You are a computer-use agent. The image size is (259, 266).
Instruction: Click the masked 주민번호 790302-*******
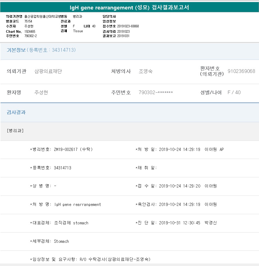(x=156, y=92)
